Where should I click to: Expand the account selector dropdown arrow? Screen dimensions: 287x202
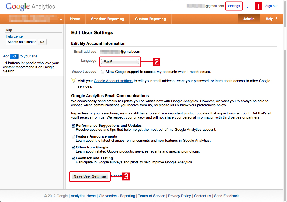coord(61,20)
